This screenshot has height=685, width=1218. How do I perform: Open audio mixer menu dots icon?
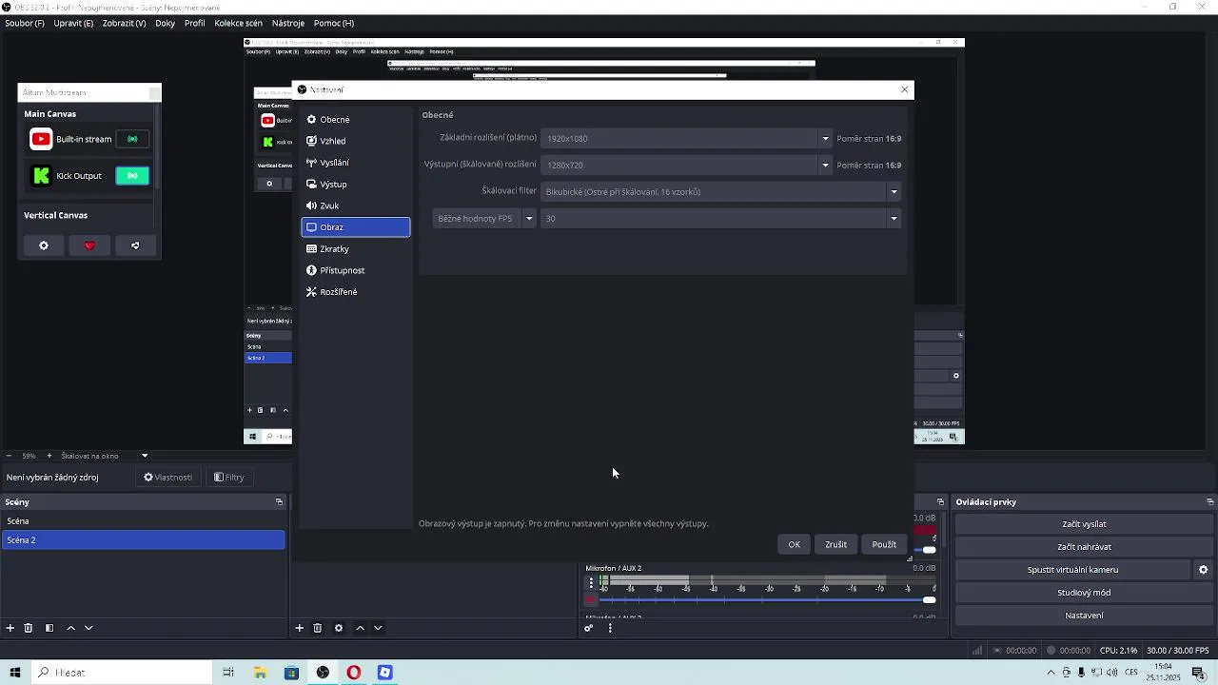pos(610,628)
